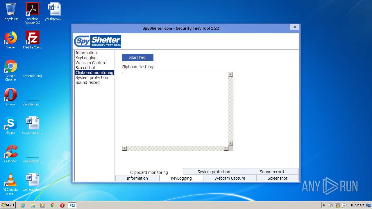372x209 pixels.
Task: Open Internet Explorer in the taskbar
Action: 23,205
